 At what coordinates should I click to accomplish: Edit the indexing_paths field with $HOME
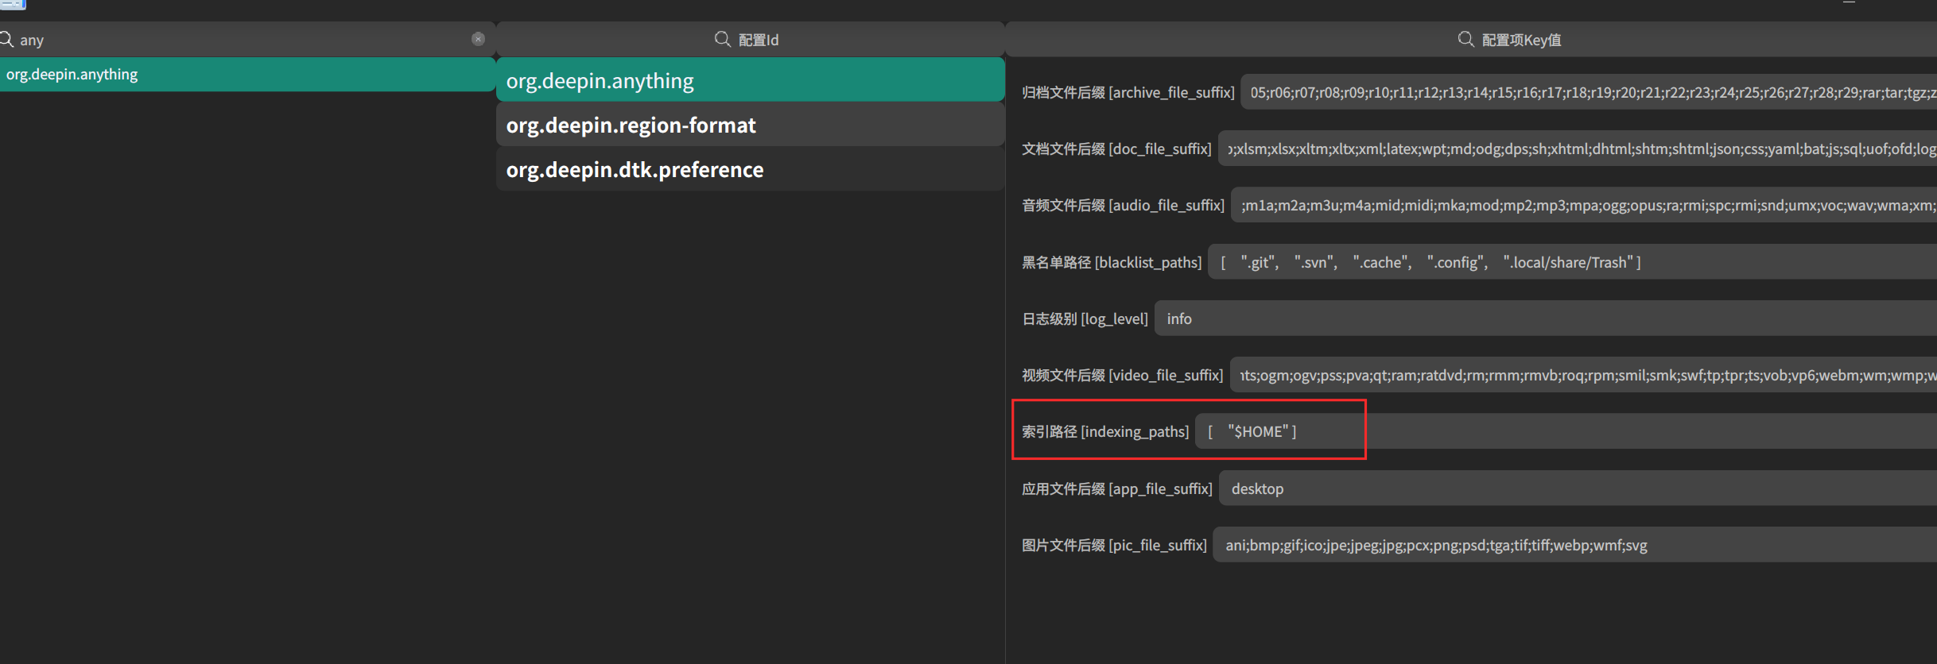click(1566, 431)
